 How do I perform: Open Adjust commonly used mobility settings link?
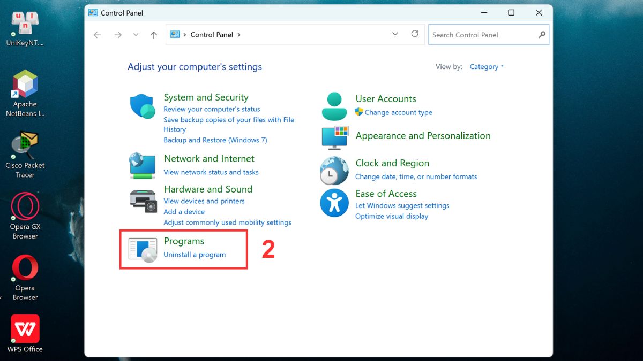228,222
